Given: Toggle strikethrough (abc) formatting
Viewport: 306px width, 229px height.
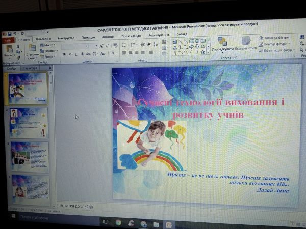Looking at the screenshot, I should point(88,54).
